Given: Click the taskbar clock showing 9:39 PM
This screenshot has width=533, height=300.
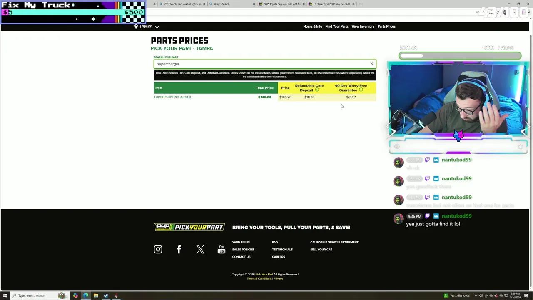Looking at the screenshot, I should pyautogui.click(x=515, y=295).
